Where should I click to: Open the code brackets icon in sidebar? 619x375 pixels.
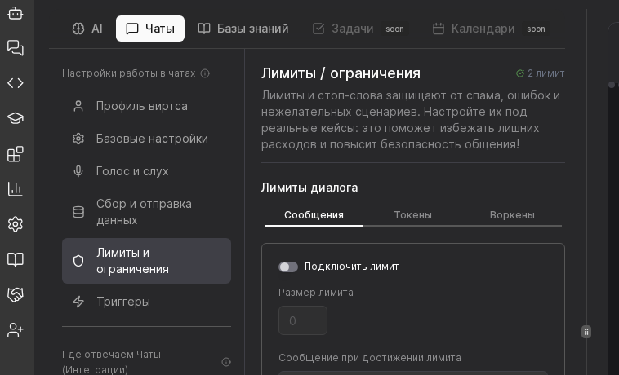16,83
